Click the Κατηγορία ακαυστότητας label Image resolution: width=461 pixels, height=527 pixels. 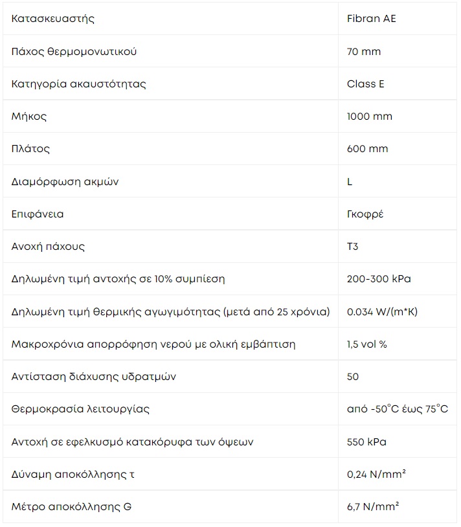pos(78,84)
